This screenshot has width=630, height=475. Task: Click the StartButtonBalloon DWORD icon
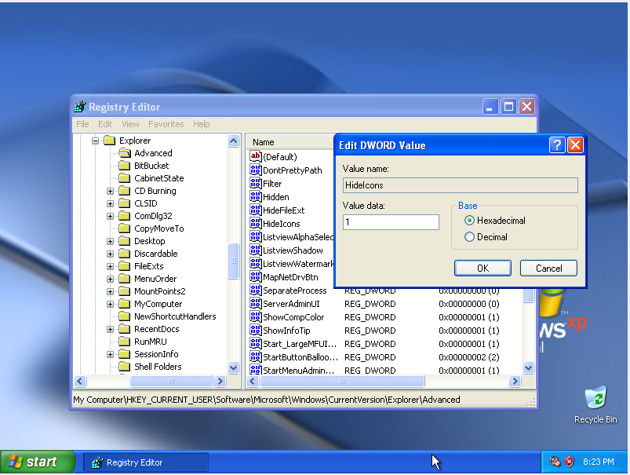(x=256, y=356)
